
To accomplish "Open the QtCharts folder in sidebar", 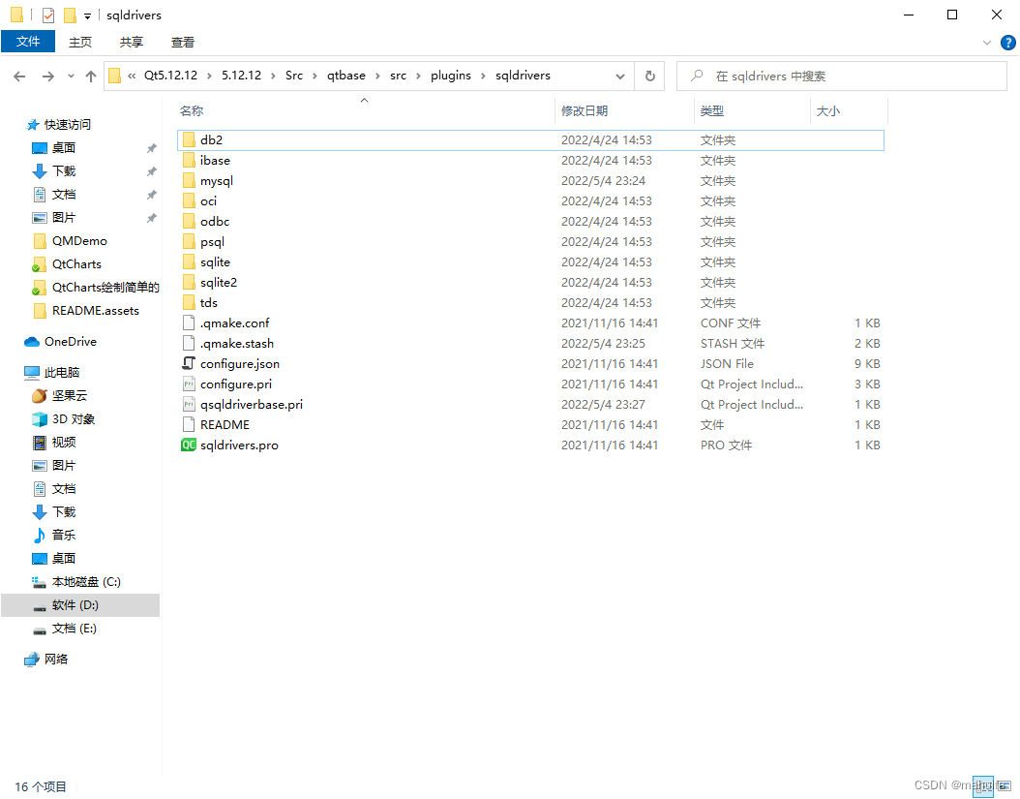I will (76, 264).
